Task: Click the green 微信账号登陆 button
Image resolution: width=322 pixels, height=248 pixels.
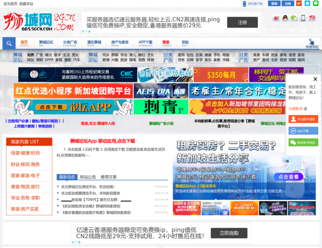Action: (303, 142)
